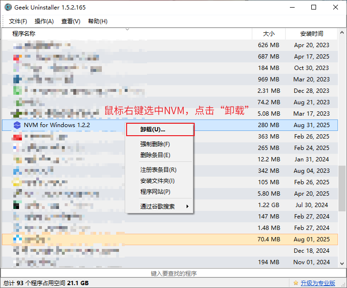Open the 帮助(H) menu

pyautogui.click(x=98, y=21)
